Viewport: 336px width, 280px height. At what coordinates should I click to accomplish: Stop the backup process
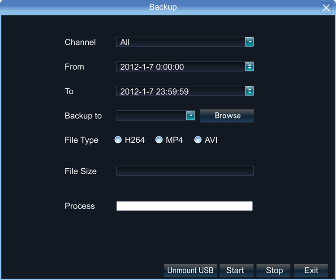coord(273,270)
